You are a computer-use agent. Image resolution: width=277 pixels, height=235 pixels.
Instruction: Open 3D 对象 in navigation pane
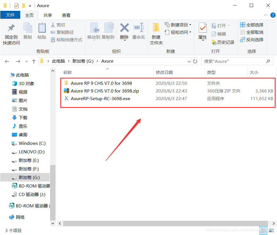[x=23, y=84]
